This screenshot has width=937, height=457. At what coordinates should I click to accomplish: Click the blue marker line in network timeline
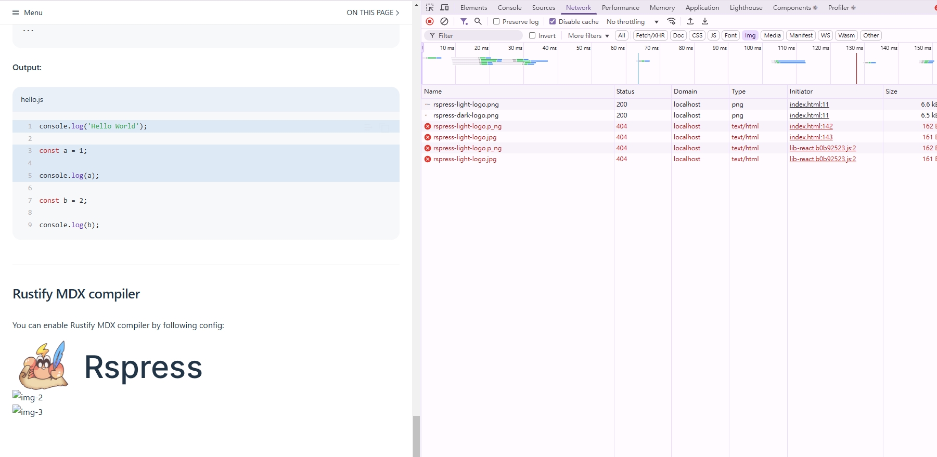click(x=638, y=68)
